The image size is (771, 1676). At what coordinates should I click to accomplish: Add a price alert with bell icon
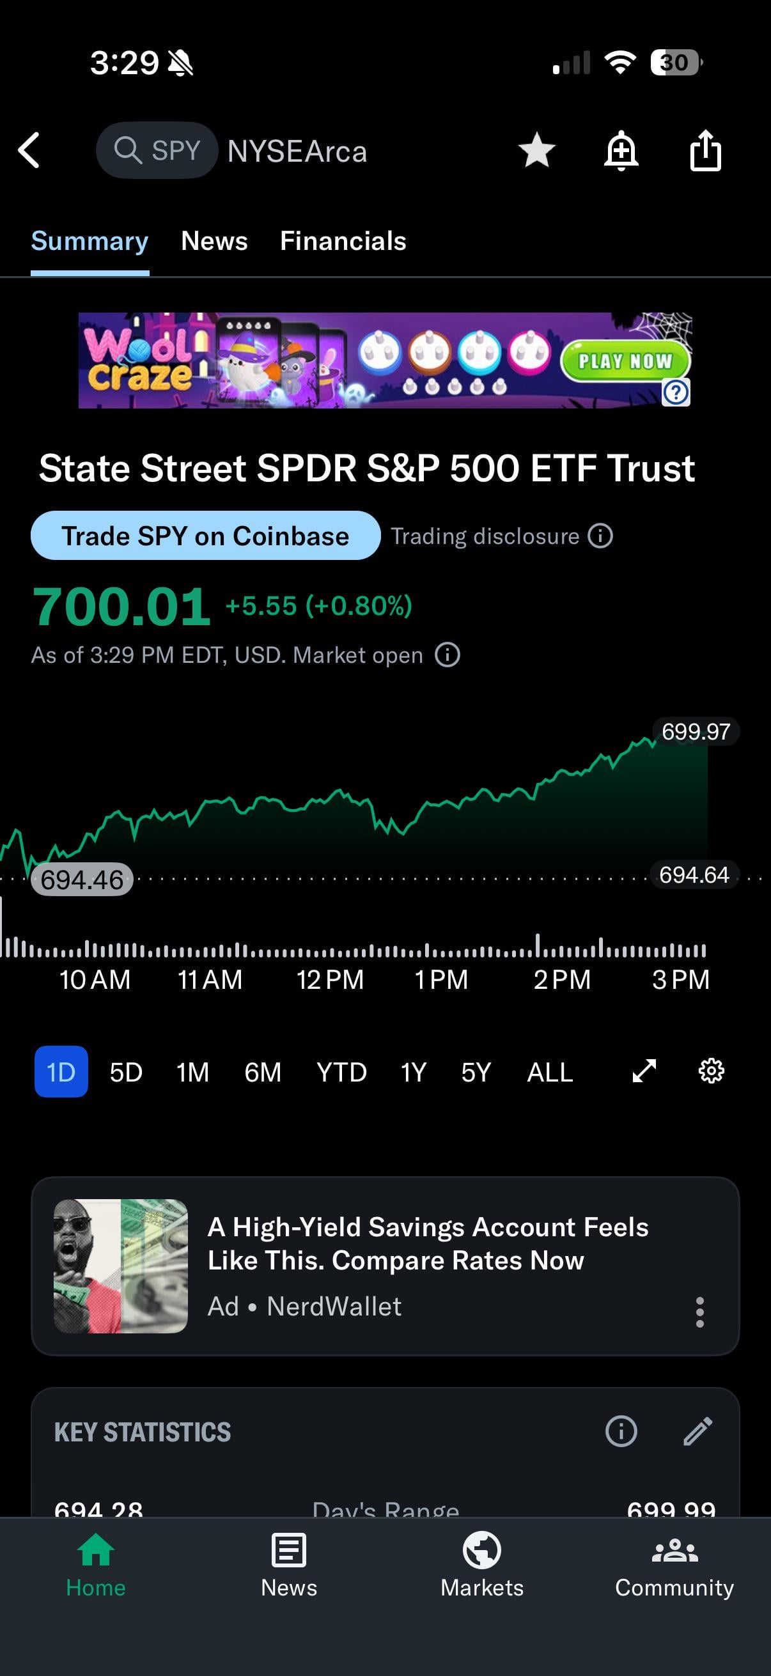tap(621, 150)
